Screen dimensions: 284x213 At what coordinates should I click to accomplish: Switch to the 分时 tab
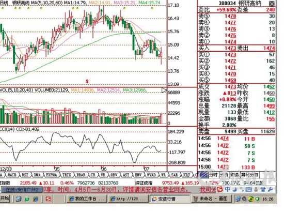[213, 175]
